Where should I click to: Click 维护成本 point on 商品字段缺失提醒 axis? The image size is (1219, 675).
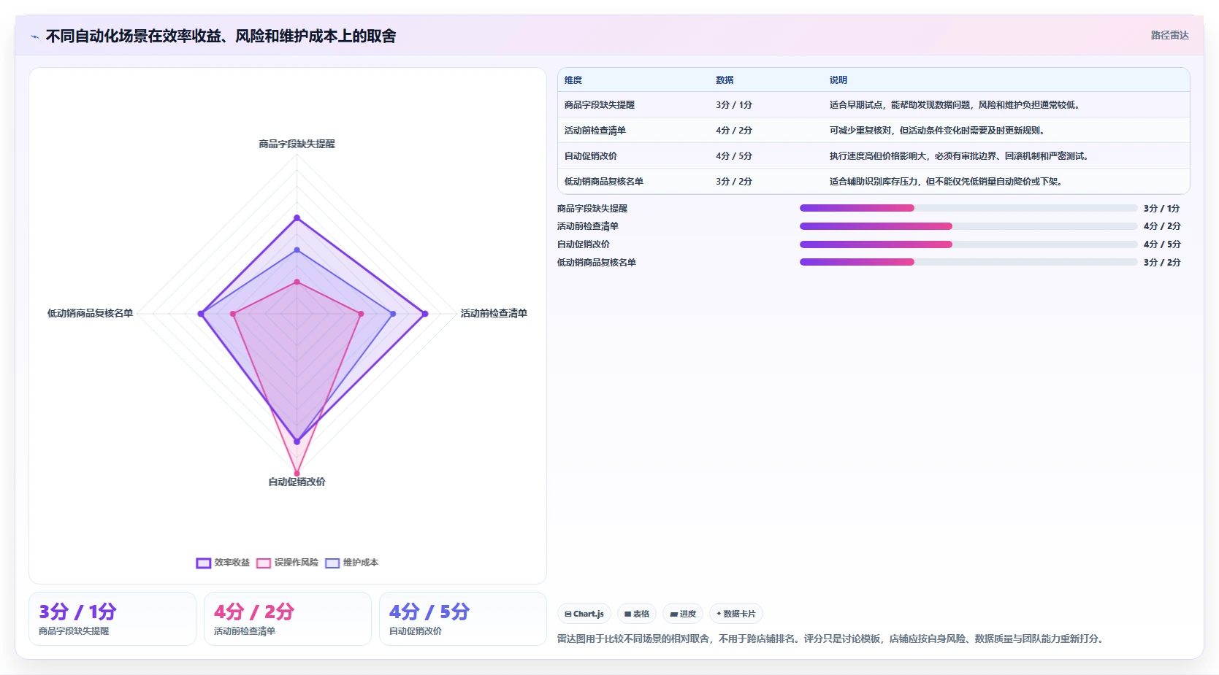coord(297,250)
